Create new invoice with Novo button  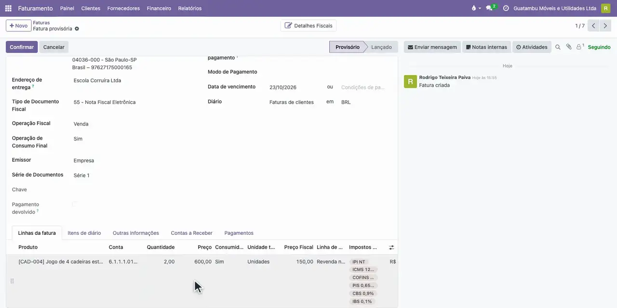coord(19,26)
